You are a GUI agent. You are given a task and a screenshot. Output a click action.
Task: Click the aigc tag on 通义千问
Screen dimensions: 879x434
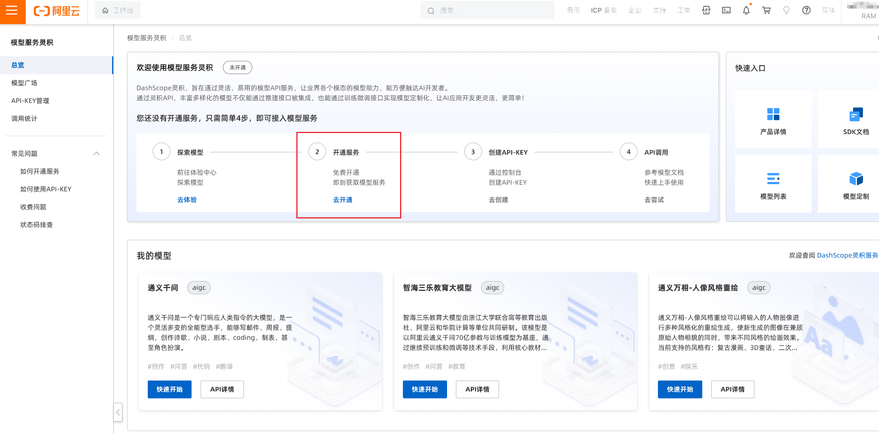coord(199,288)
